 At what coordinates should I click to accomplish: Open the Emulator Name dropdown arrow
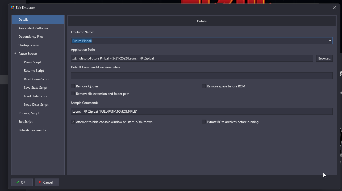tap(330, 41)
